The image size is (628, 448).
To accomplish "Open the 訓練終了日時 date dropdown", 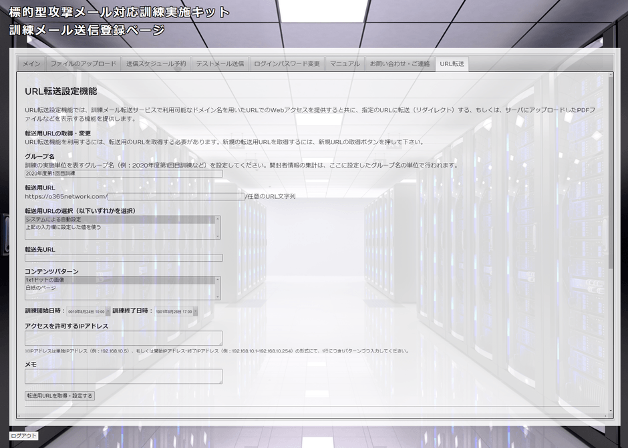I will [196, 310].
